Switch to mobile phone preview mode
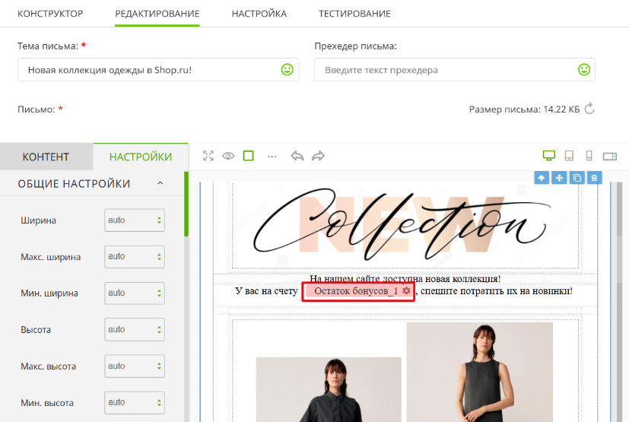629x422 pixels. pos(588,156)
